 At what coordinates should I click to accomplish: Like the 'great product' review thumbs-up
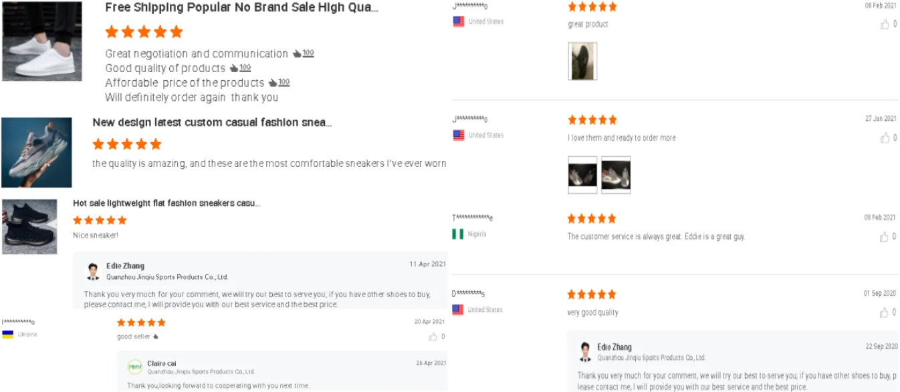pyautogui.click(x=885, y=25)
